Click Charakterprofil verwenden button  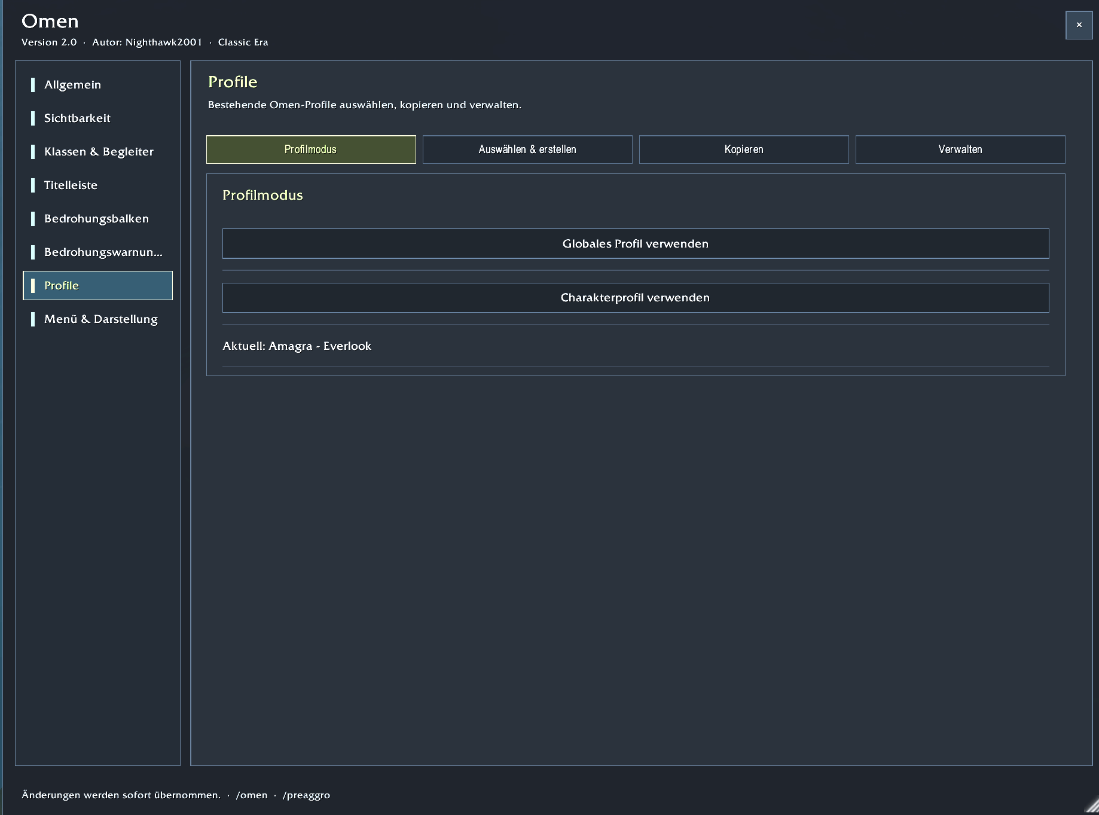point(636,297)
